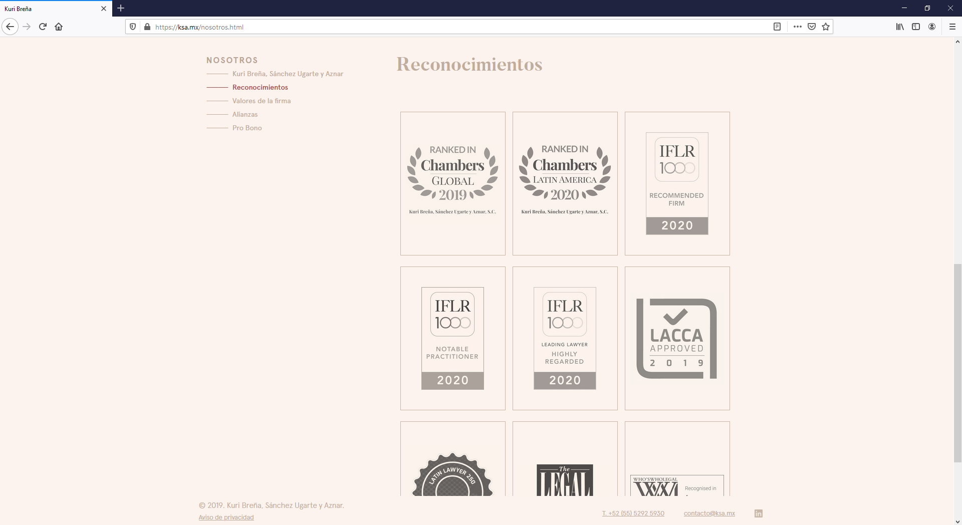Bookmark this page with the star
This screenshot has height=525, width=962.
pos(826,27)
